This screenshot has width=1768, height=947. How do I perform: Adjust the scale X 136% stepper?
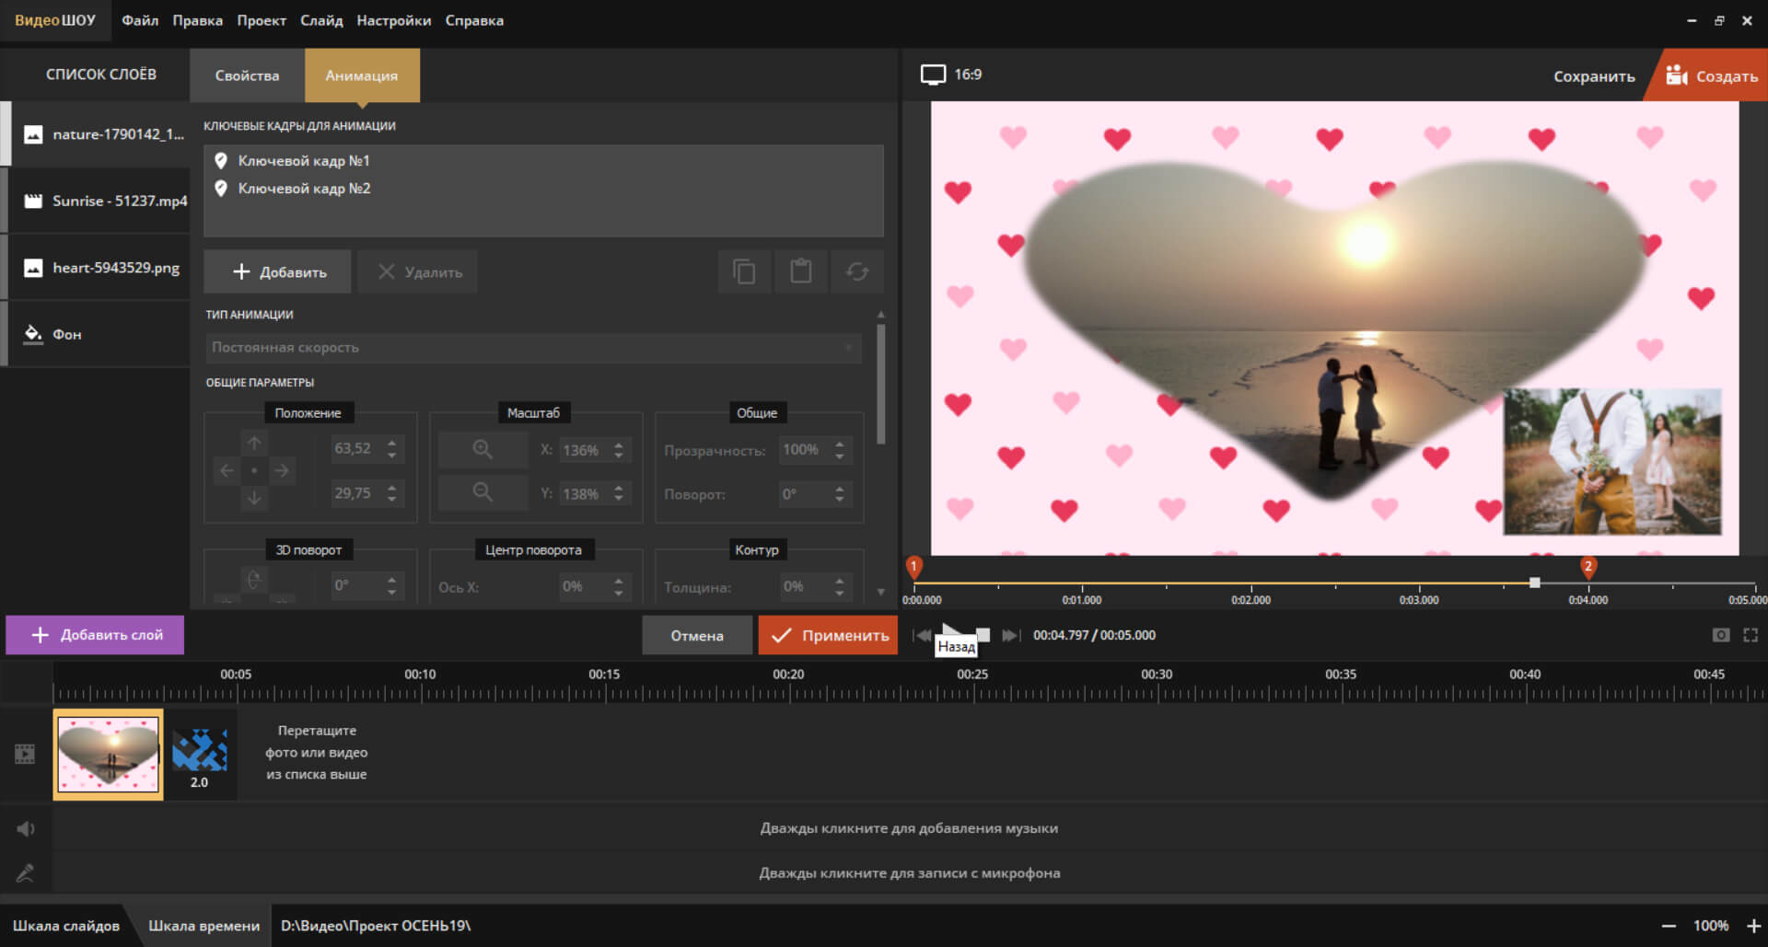(x=619, y=450)
